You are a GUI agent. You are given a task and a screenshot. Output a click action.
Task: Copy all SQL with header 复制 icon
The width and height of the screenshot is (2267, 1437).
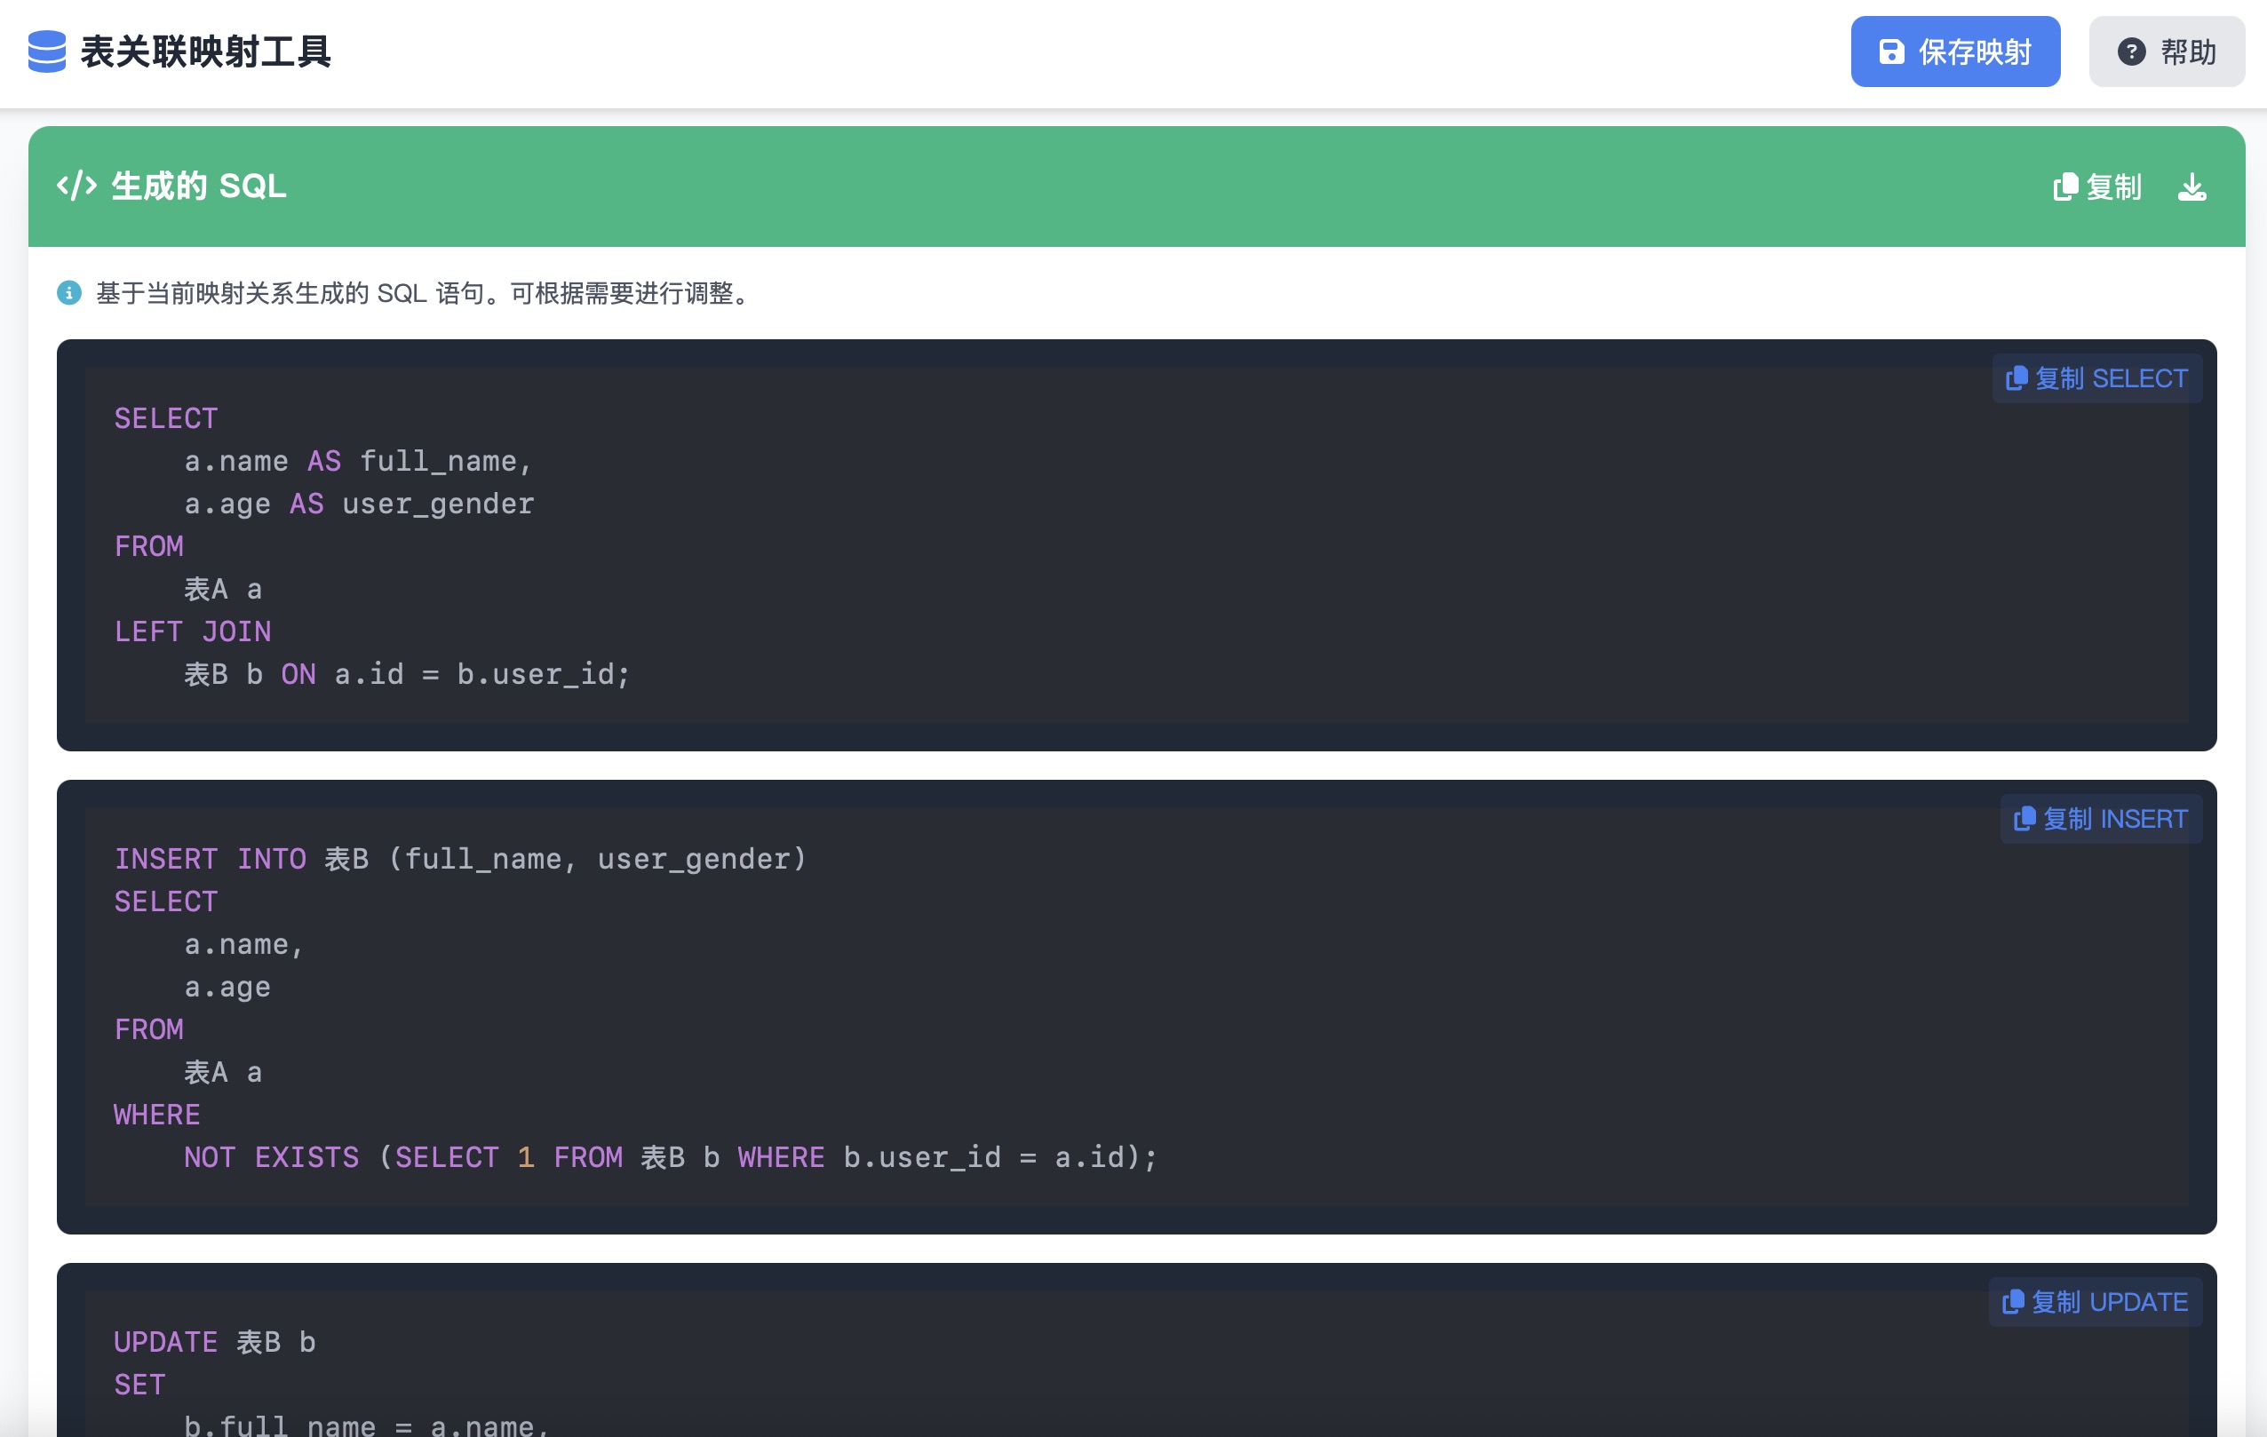coord(2065,187)
